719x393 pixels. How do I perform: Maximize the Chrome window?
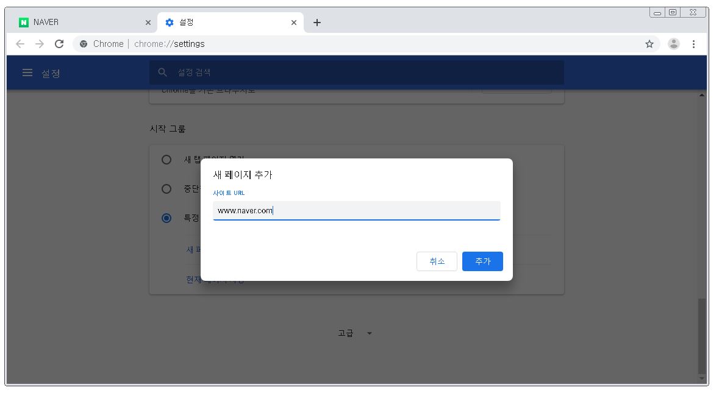(x=673, y=12)
